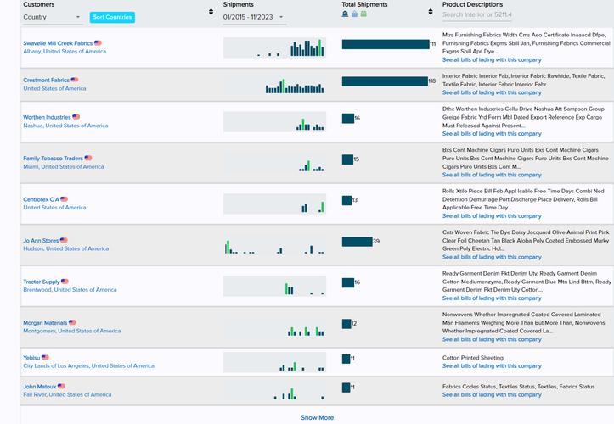Click Show More at the bottom of the list
This screenshot has width=614, height=424.
(317, 417)
